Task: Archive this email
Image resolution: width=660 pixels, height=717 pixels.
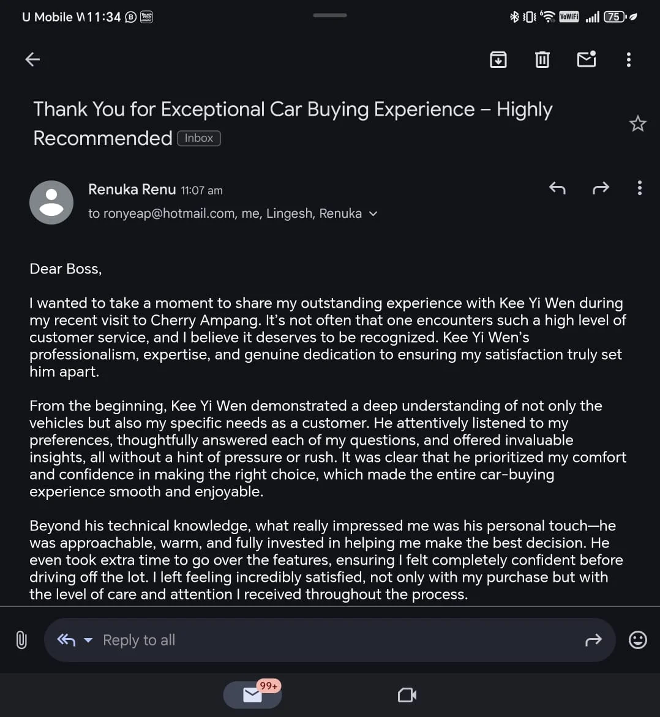Action: coord(498,59)
